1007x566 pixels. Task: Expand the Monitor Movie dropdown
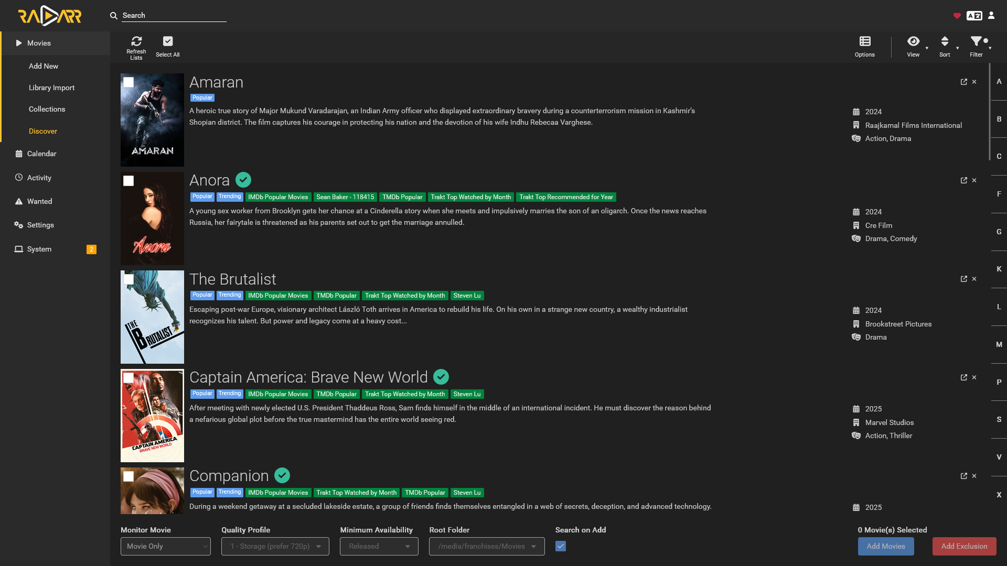coord(166,546)
